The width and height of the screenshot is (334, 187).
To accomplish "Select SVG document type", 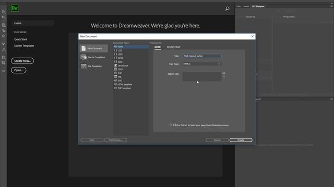I will click(131, 81).
